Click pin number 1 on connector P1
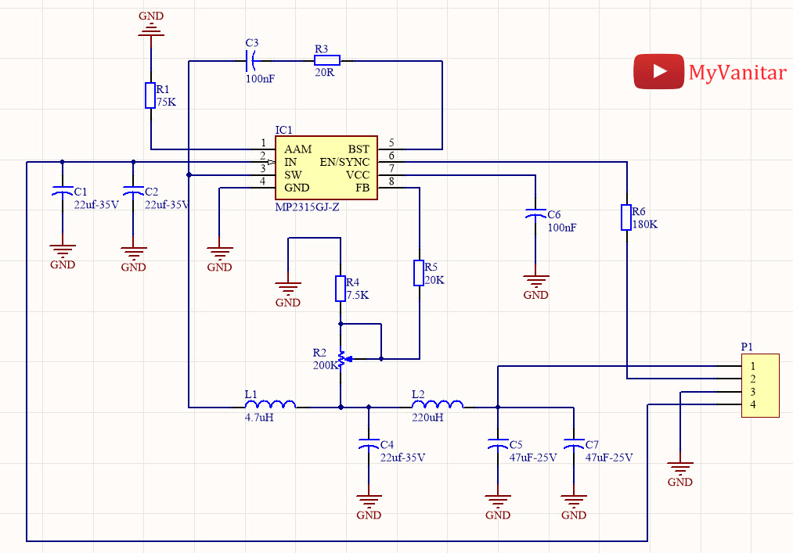Image resolution: width=793 pixels, height=553 pixels. (753, 366)
